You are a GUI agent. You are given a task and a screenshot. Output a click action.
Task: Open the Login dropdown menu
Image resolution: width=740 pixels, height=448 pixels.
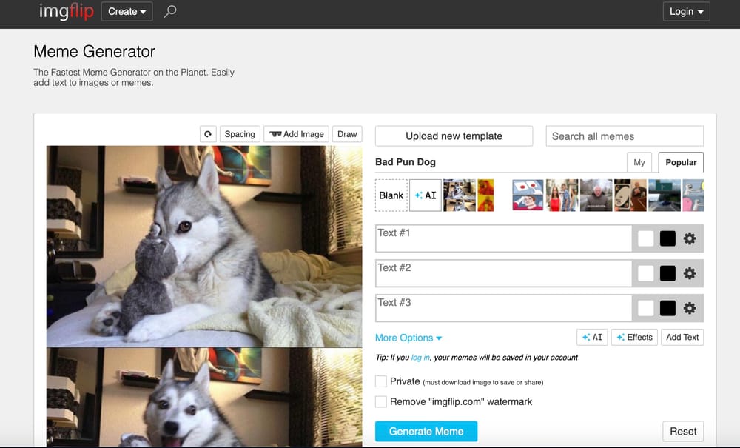pos(685,11)
